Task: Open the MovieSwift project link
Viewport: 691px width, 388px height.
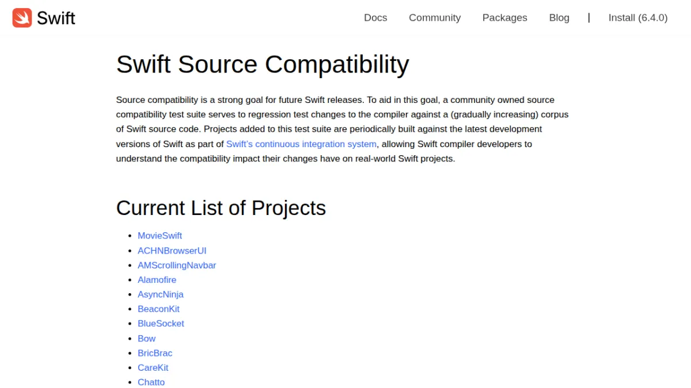Action: [x=160, y=236]
